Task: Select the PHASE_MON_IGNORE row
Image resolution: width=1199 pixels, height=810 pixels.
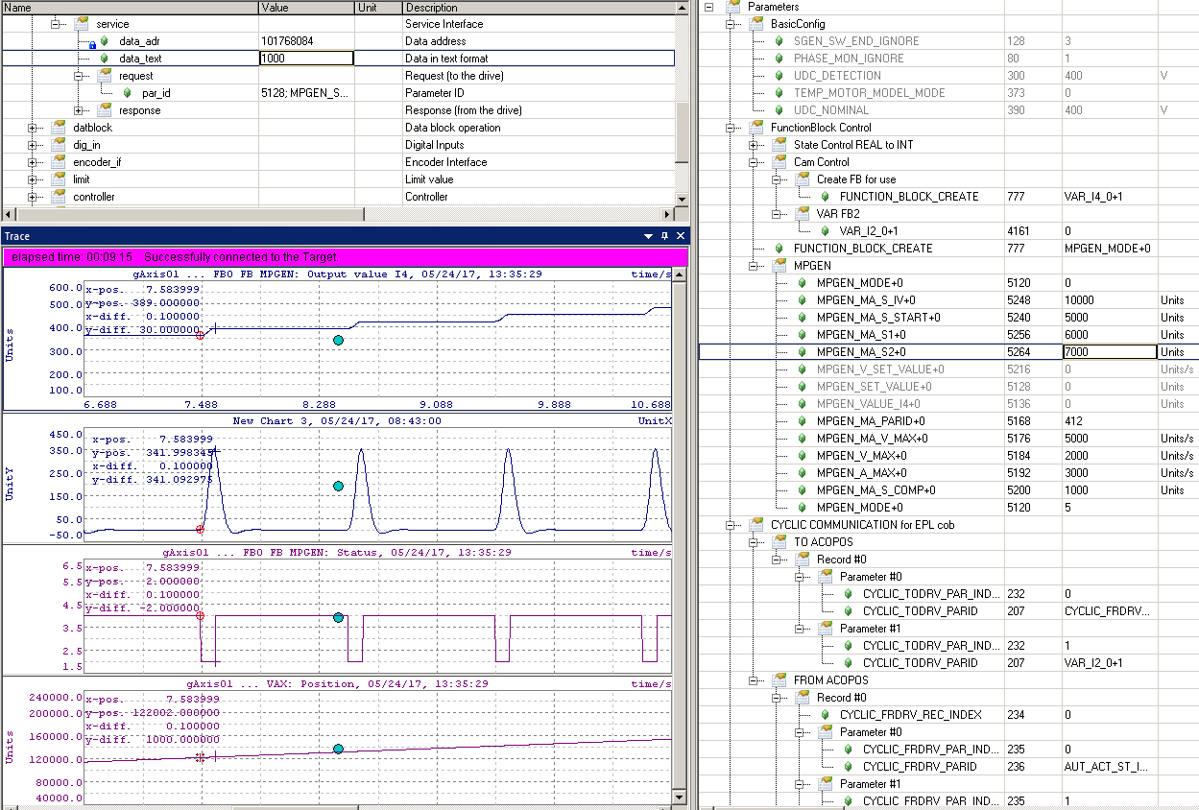Action: [x=948, y=59]
